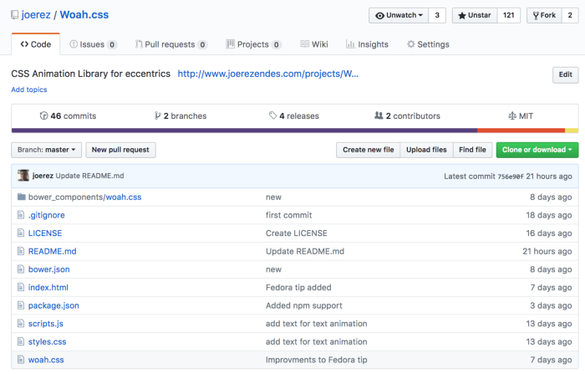Click Upload files button

tap(426, 150)
